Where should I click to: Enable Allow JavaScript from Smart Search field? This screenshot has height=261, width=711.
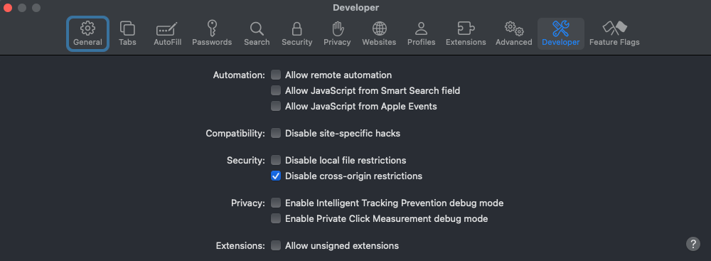(x=276, y=91)
